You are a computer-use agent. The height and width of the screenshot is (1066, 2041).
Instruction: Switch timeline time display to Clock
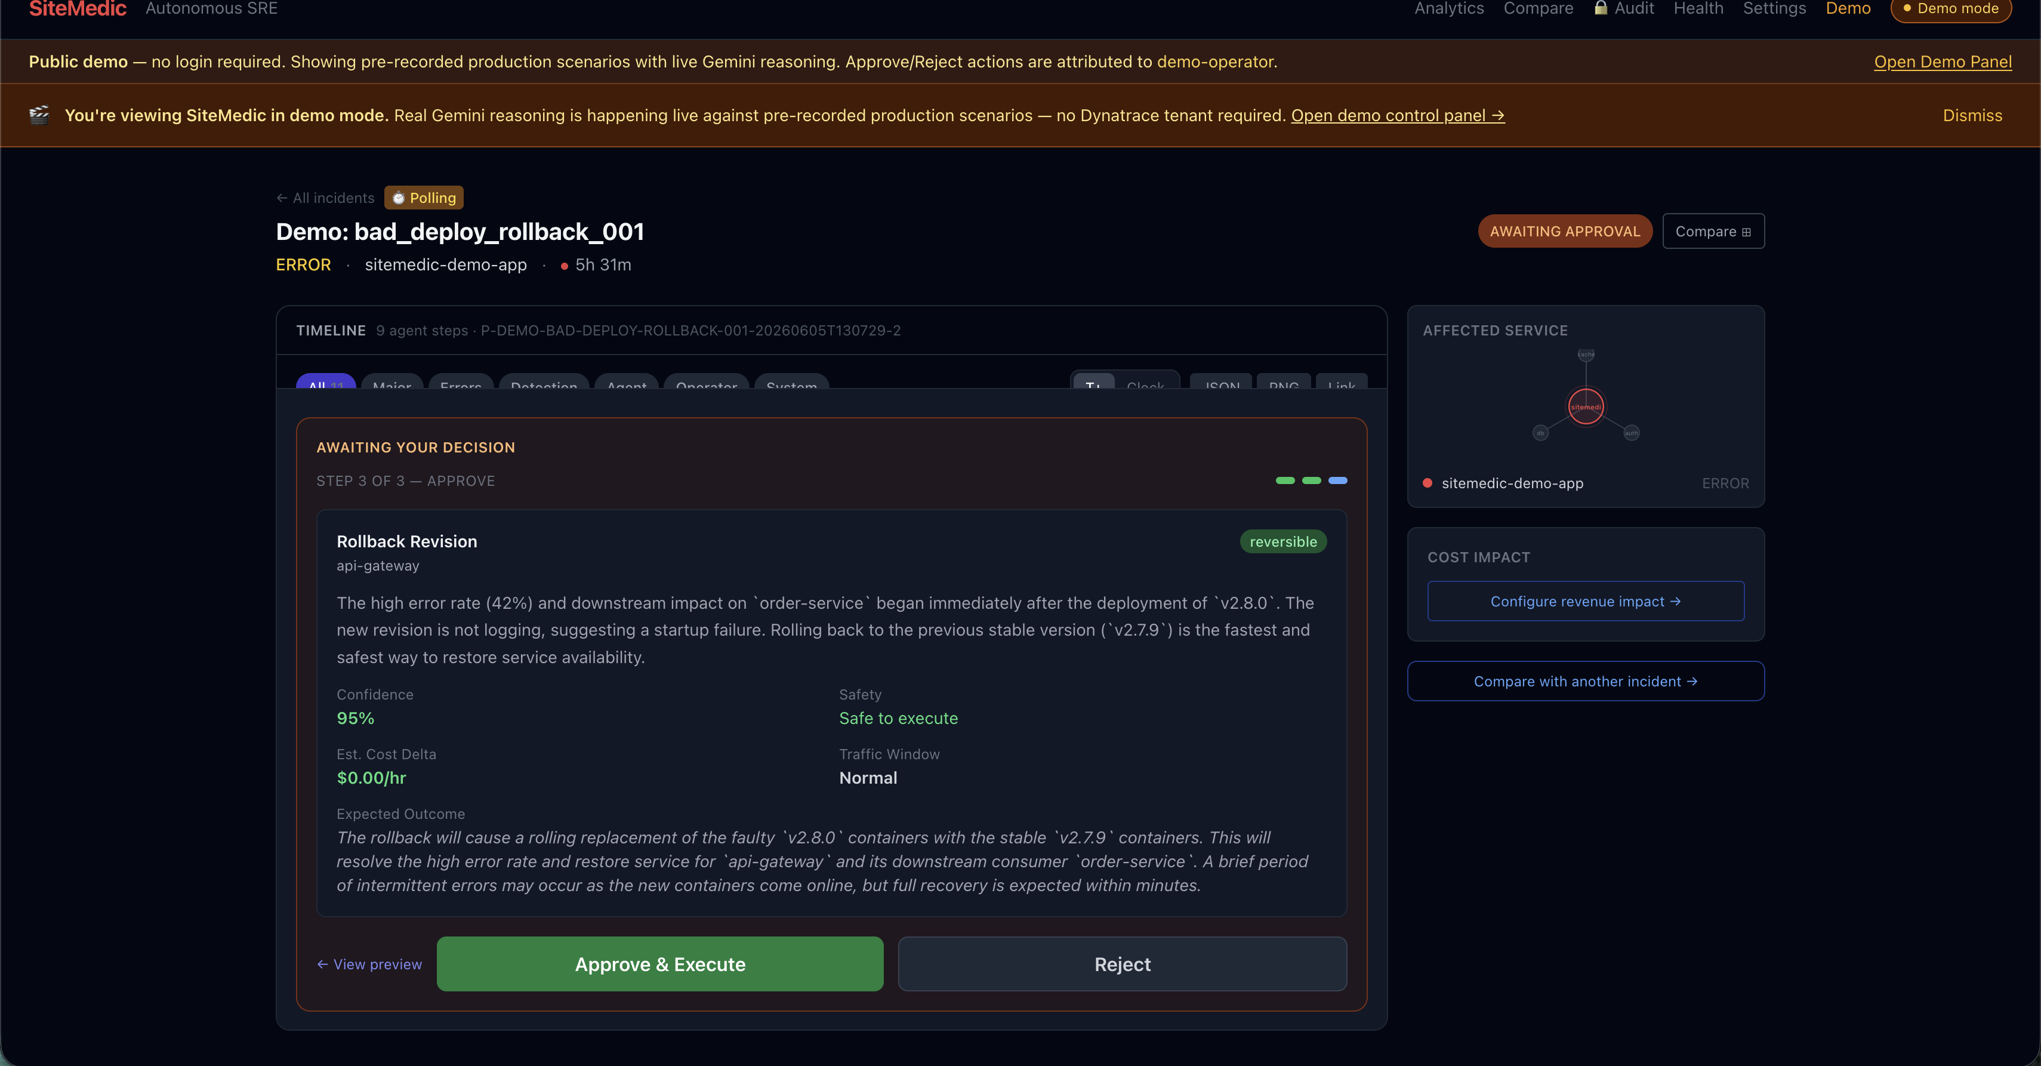[x=1146, y=382]
